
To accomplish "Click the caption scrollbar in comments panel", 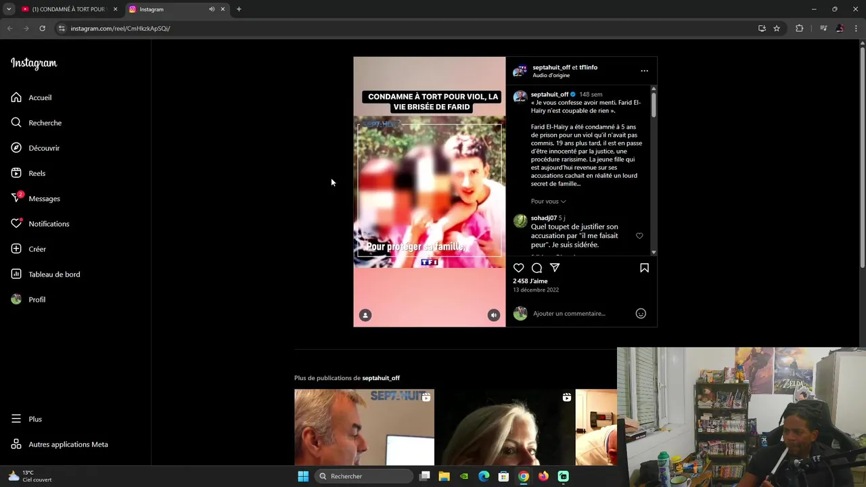I will pos(654,105).
